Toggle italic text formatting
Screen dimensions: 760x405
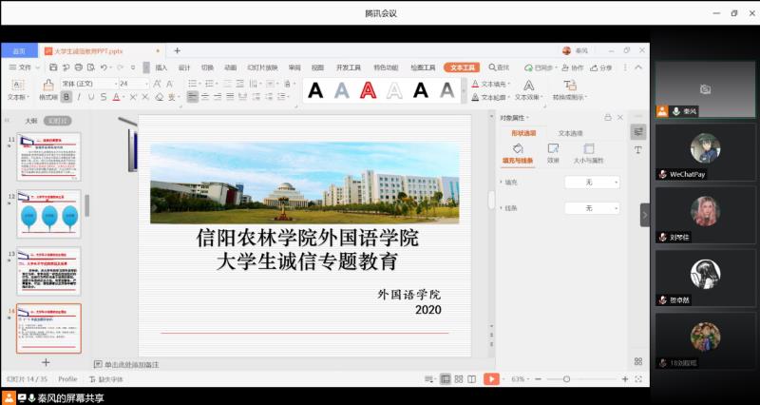[x=77, y=97]
